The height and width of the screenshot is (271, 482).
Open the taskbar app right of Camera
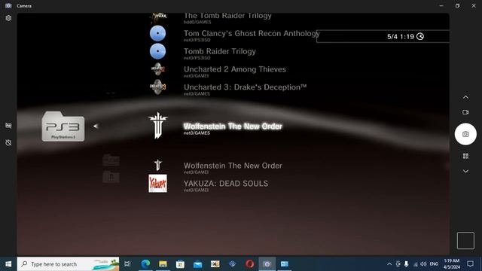pos(285,264)
